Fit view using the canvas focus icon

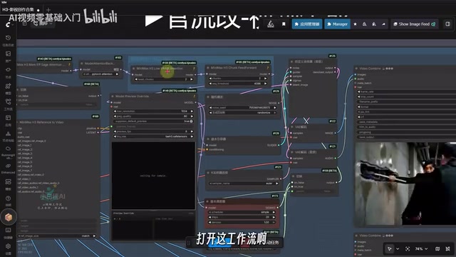pos(408,248)
